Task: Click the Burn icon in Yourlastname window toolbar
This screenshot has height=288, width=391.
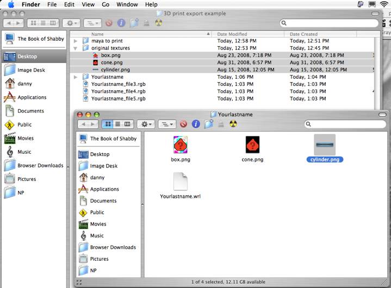Action: 233,124
